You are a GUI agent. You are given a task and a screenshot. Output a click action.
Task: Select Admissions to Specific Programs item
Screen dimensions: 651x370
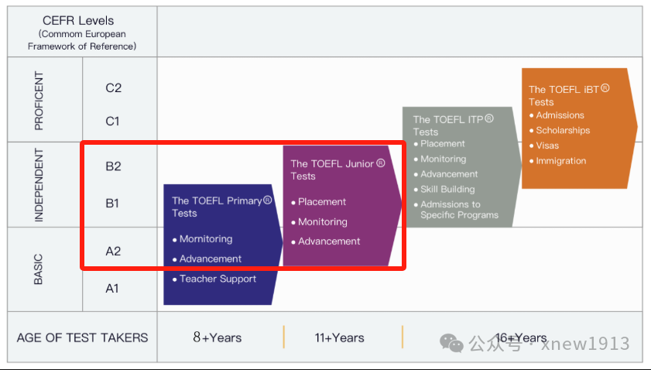pos(459,210)
